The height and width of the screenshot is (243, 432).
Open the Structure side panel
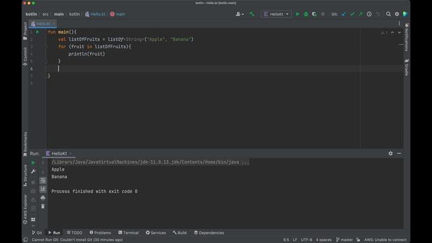pyautogui.click(x=25, y=175)
